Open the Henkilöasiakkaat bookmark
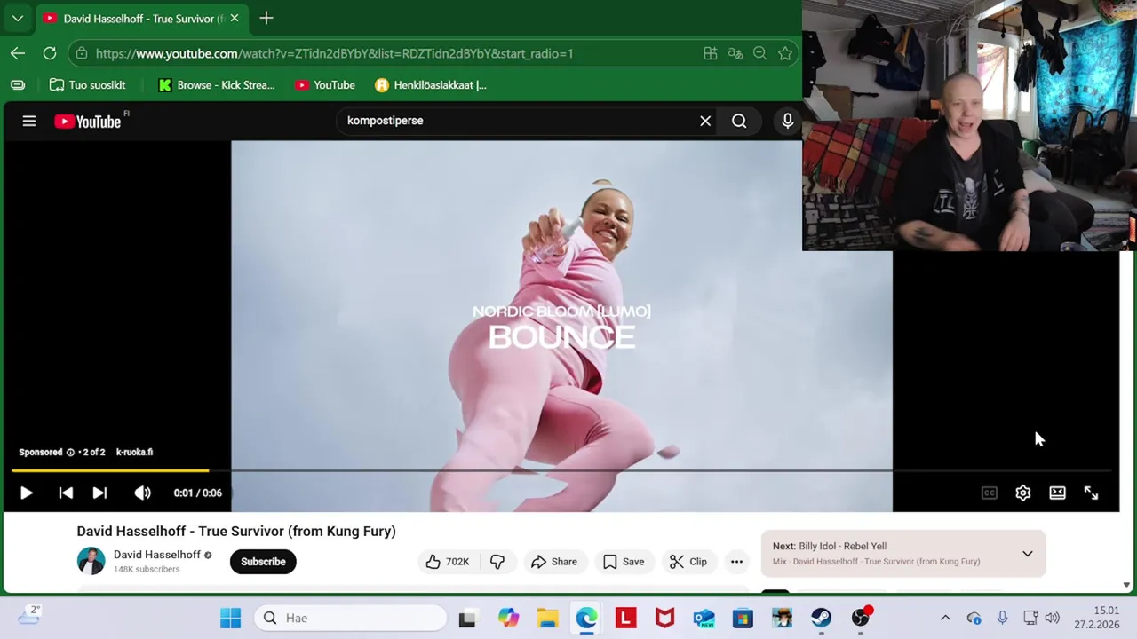The width and height of the screenshot is (1137, 639). 431,85
